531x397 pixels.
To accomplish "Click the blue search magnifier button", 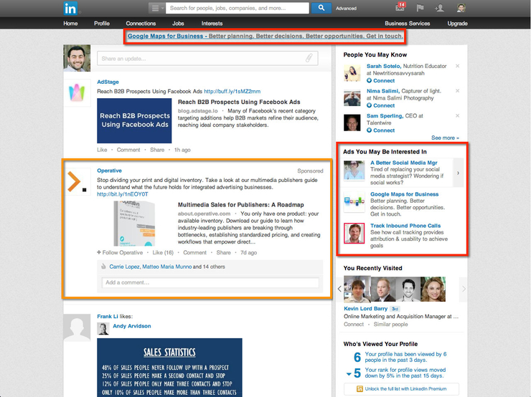I will (321, 8).
